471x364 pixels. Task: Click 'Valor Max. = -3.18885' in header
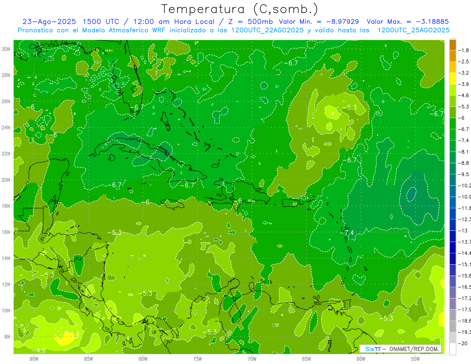tap(408, 22)
